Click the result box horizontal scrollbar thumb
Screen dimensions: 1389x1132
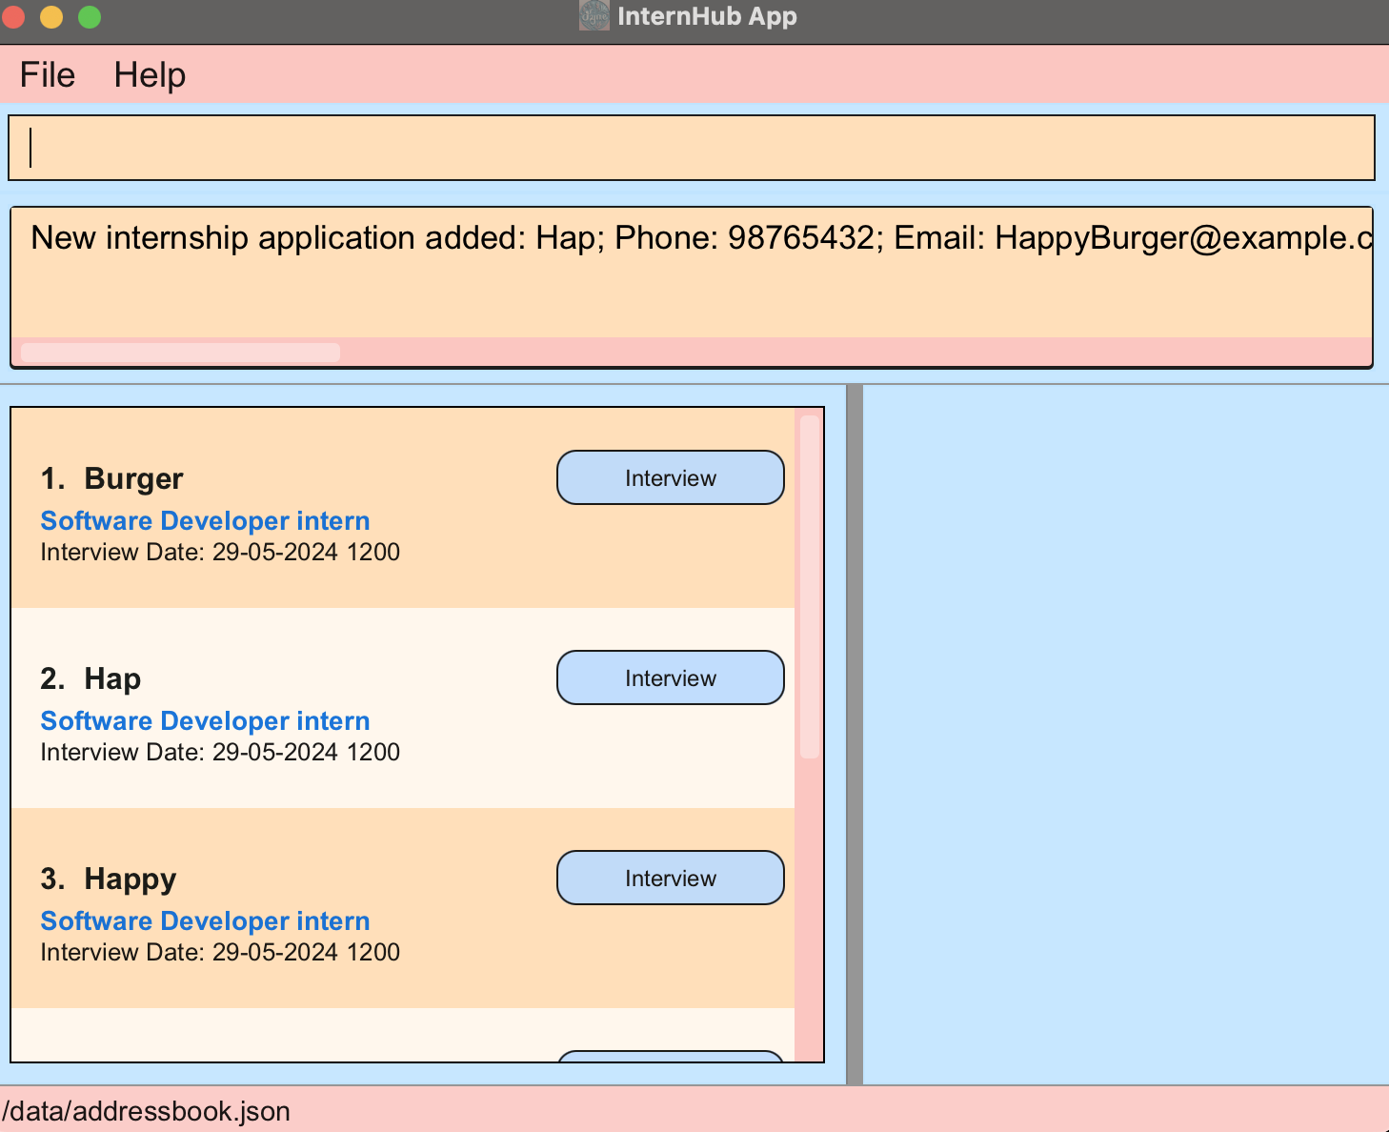180,353
